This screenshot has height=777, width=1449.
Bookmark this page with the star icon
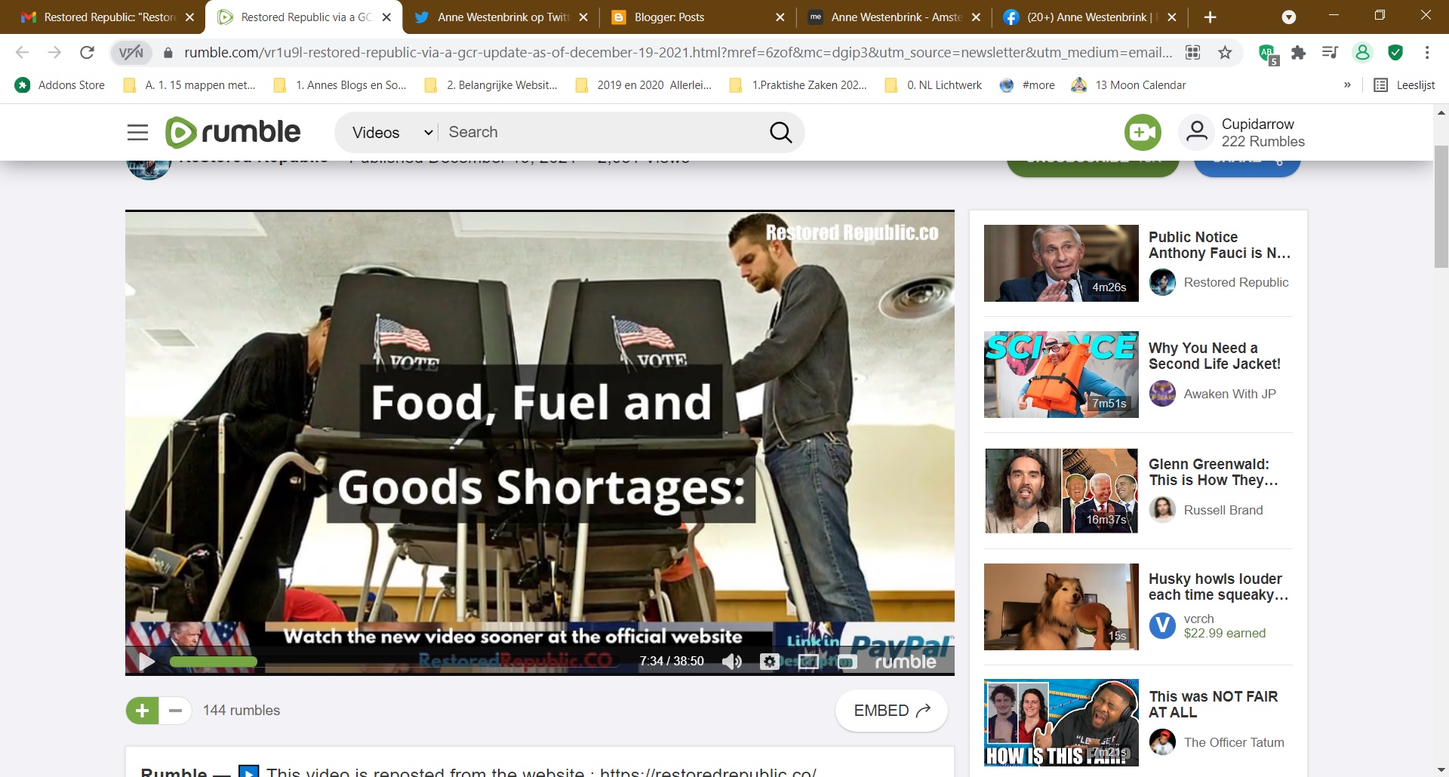[x=1225, y=52]
